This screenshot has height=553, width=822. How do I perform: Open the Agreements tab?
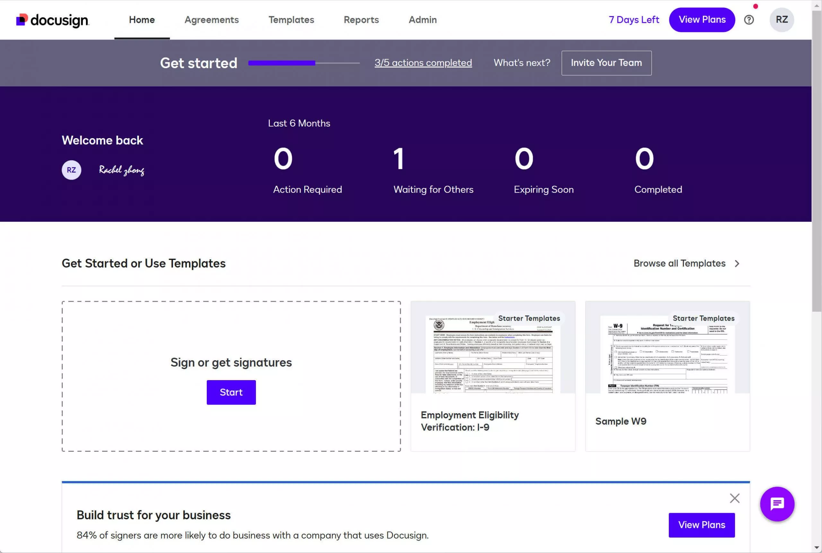click(211, 20)
